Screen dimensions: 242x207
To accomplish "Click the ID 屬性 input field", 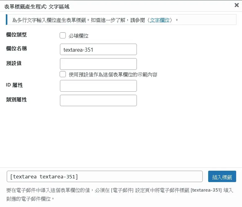I will click(x=98, y=86).
